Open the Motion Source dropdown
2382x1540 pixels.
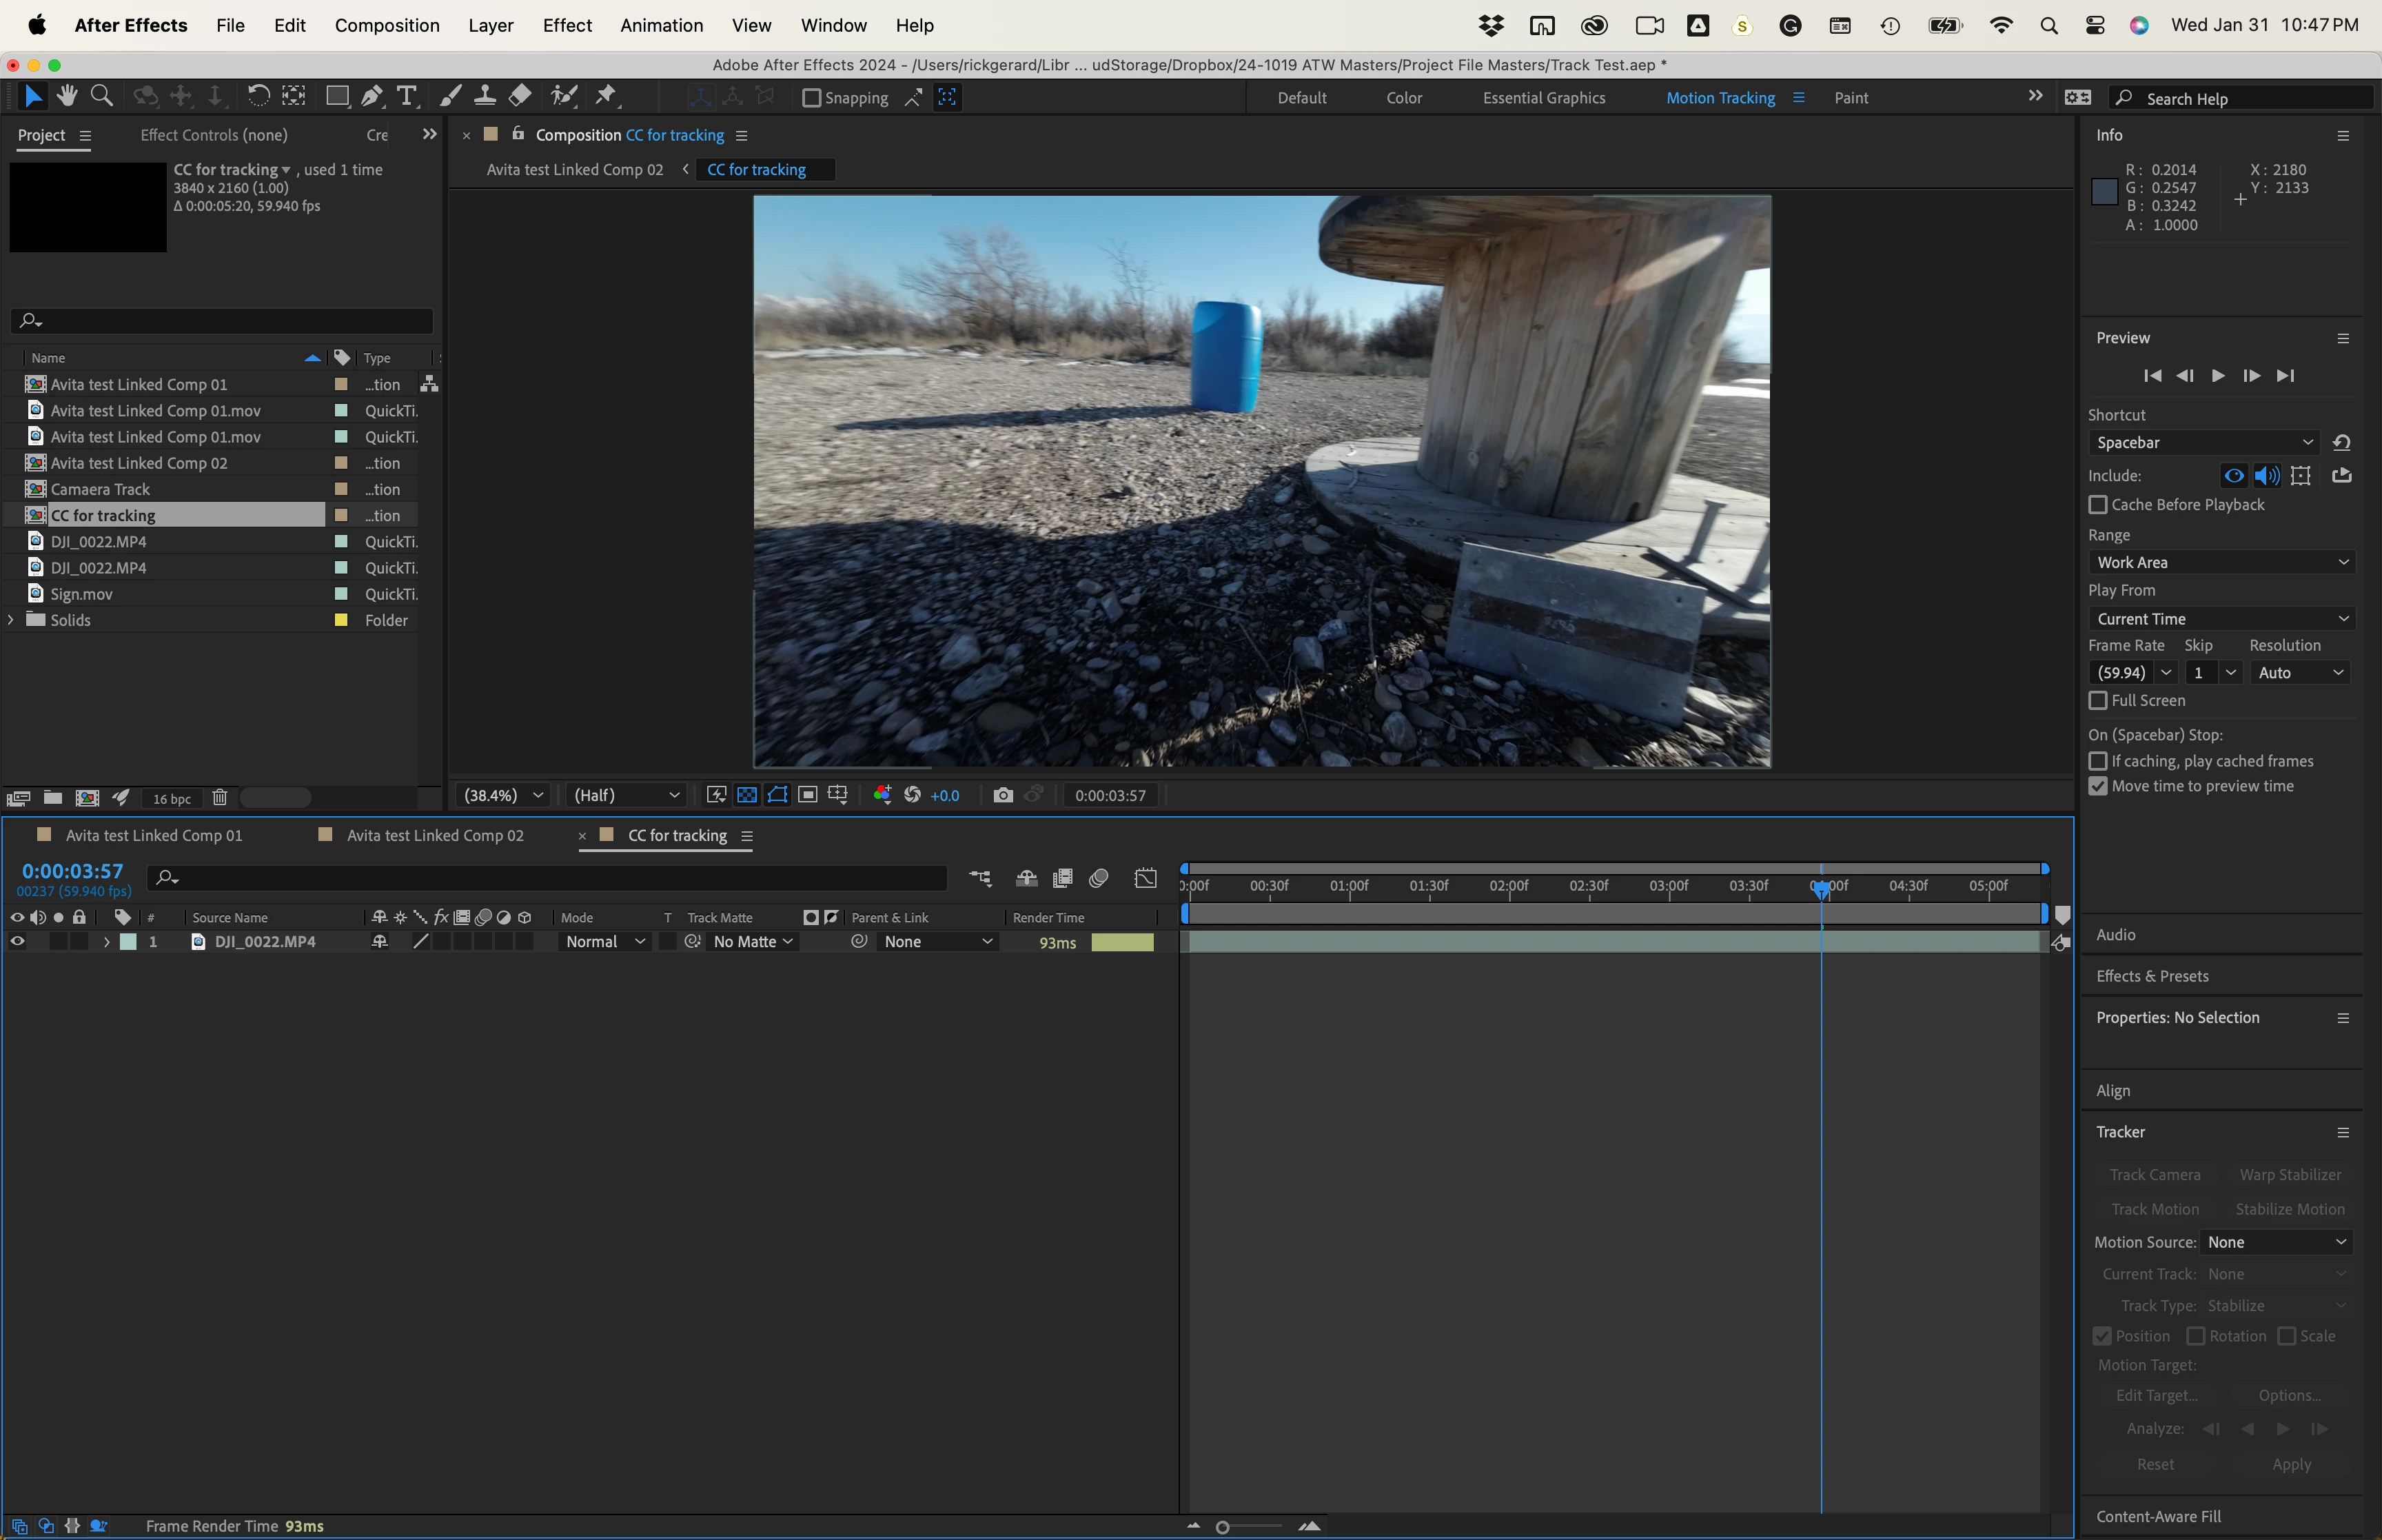pyautogui.click(x=2276, y=1242)
